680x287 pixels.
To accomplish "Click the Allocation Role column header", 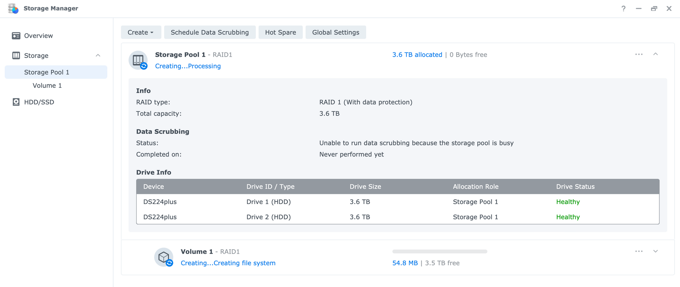I will click(476, 187).
